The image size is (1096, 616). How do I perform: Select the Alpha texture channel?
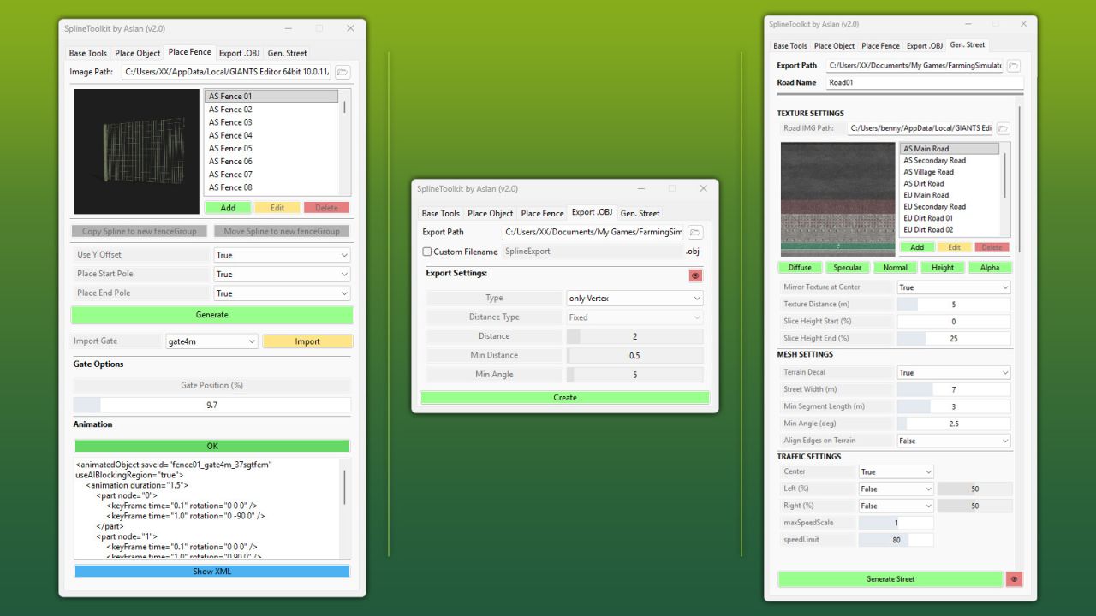pyautogui.click(x=991, y=267)
